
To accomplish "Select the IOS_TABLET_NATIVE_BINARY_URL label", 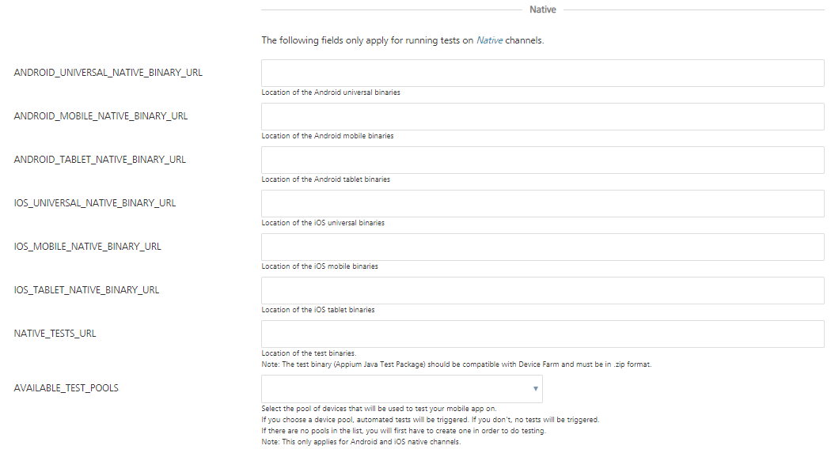I will coord(86,290).
